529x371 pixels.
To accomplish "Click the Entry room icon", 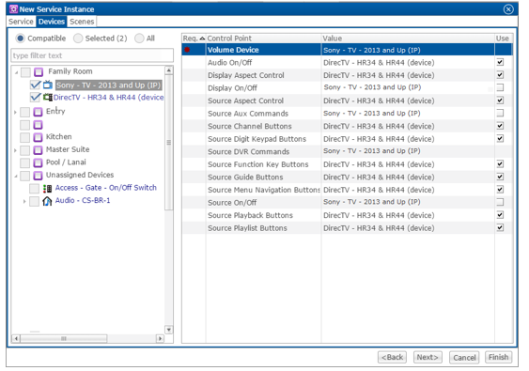I will (x=38, y=112).
